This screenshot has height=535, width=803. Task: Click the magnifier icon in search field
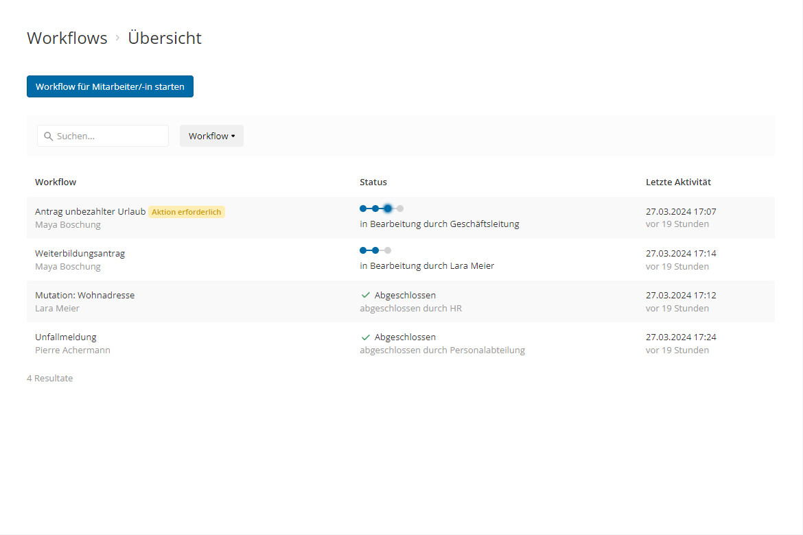pyautogui.click(x=48, y=136)
